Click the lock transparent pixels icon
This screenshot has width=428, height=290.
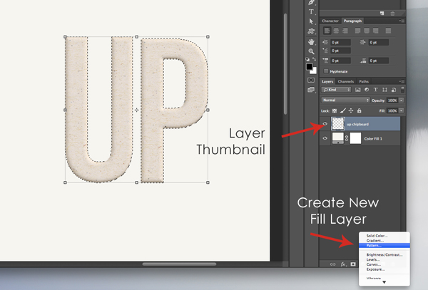[x=335, y=111]
